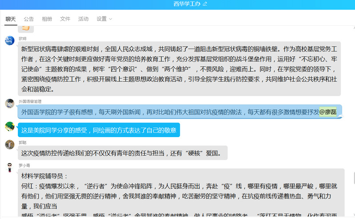Viewport: 355px width, 219px height.
Task: Click the group title 西华学工办
Action: [187, 4]
